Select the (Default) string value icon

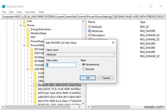89,27
